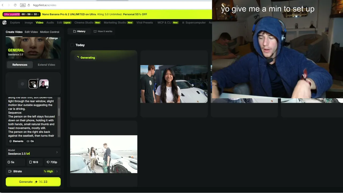343x193 pixels.
Task: Open the Video menu item
Action: coord(39,23)
